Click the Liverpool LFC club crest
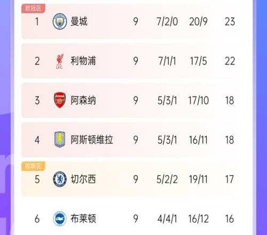 pos(59,61)
